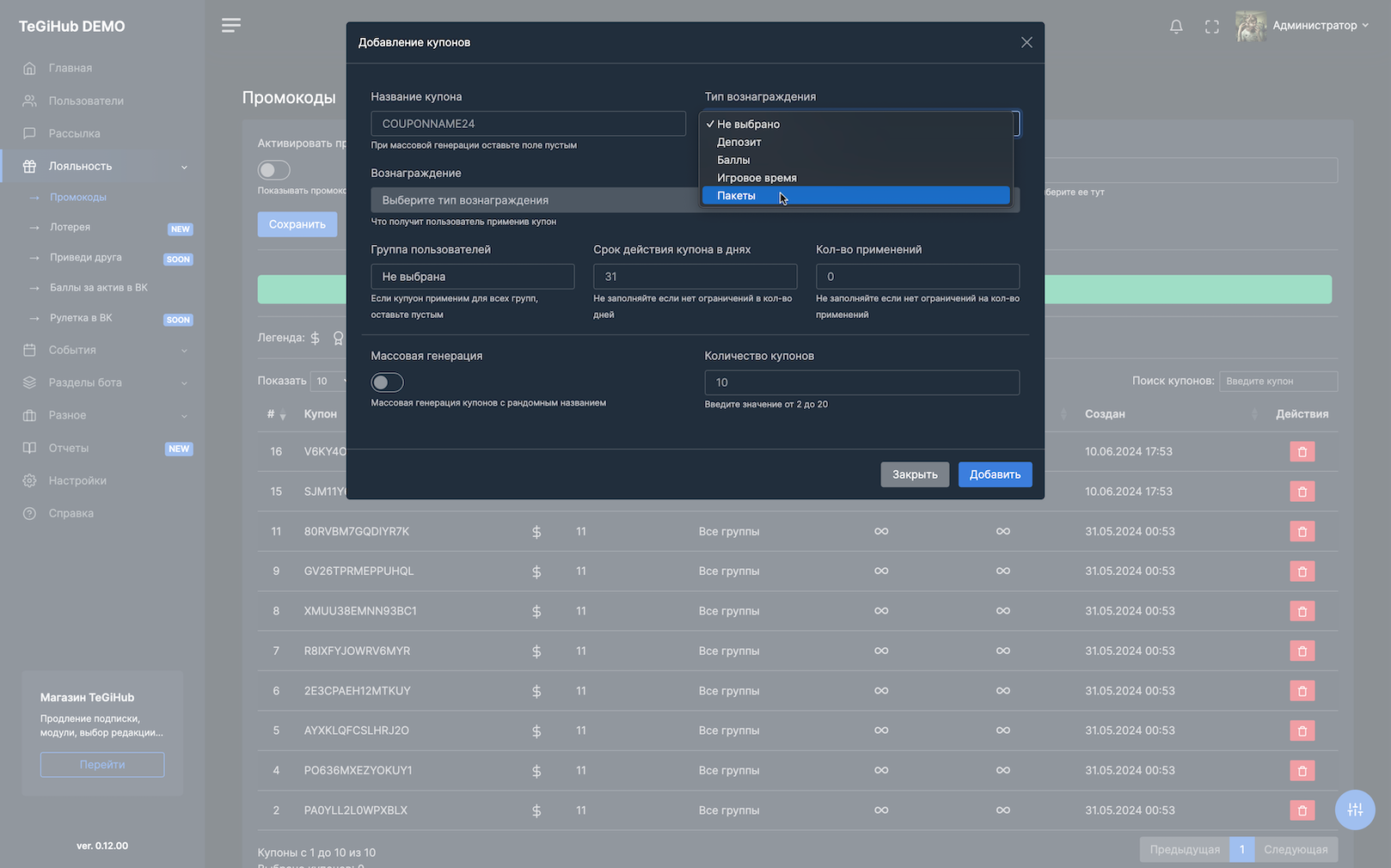
Task: Open Промокоды submenu item
Action: pyautogui.click(x=78, y=197)
